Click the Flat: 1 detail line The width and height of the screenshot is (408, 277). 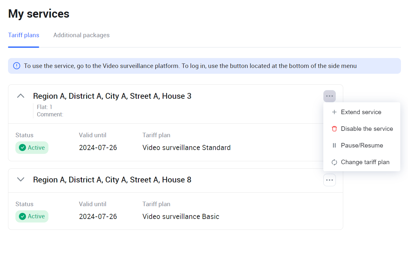click(45, 107)
